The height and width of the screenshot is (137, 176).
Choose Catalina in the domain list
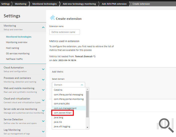pos(58,90)
